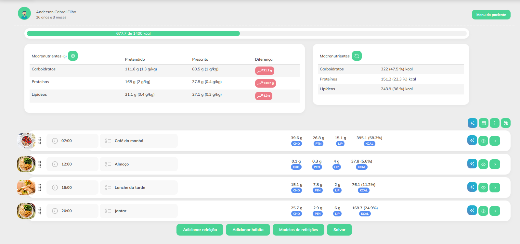Expand Jantar meal with chevron arrow

point(495,211)
